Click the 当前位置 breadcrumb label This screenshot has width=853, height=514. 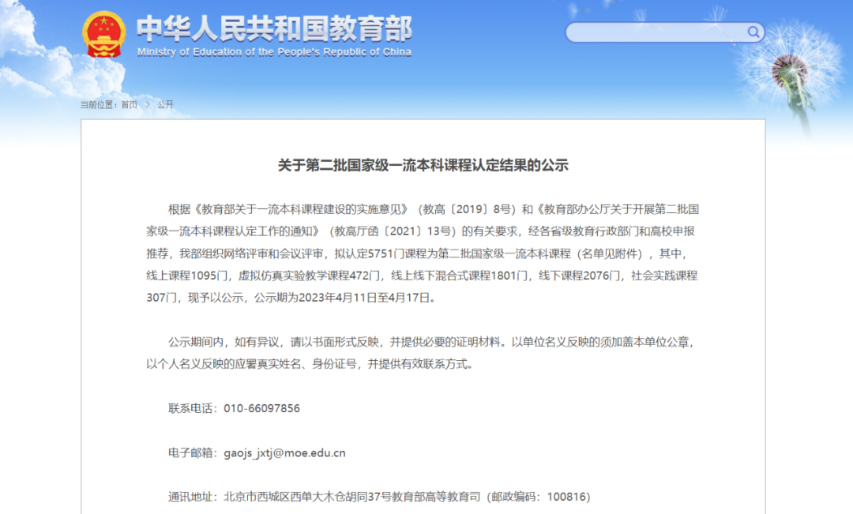tap(99, 104)
